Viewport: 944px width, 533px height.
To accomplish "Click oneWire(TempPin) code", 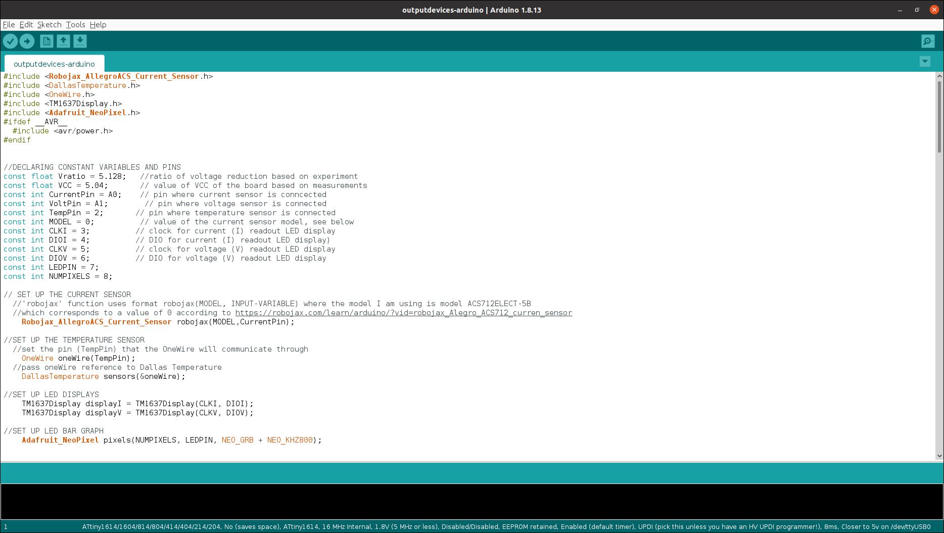I will (x=97, y=358).
